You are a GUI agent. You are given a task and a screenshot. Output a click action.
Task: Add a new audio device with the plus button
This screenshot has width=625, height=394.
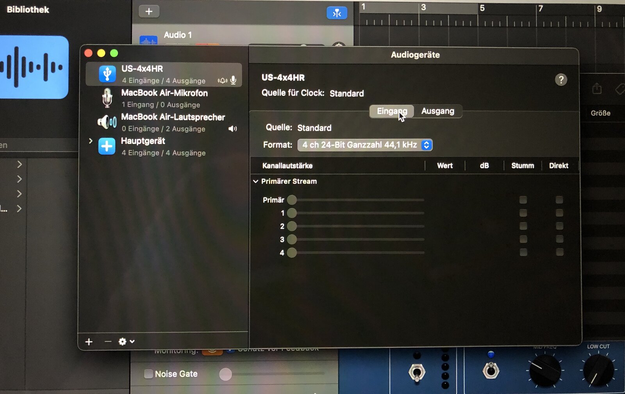pyautogui.click(x=89, y=342)
